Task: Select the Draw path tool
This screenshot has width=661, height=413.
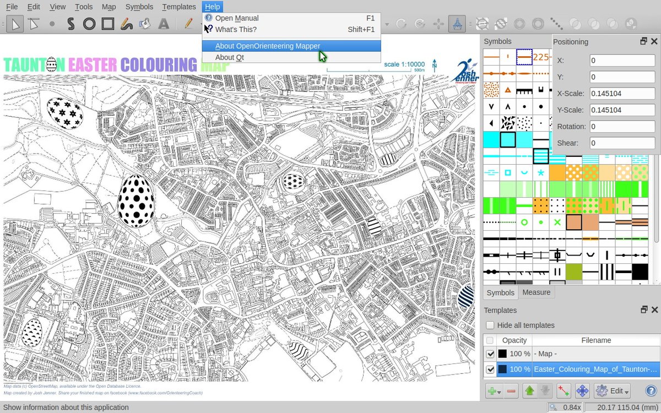Action: (71, 24)
